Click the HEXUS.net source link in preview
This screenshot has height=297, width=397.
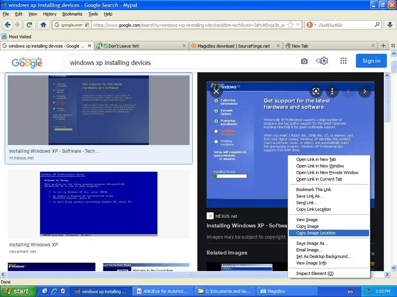coord(222,216)
